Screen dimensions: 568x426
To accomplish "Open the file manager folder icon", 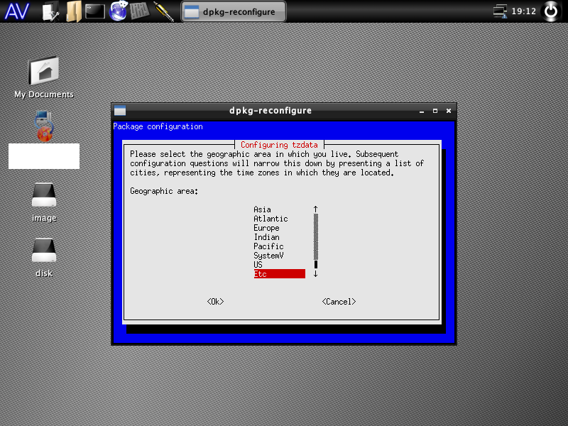I will [74, 11].
